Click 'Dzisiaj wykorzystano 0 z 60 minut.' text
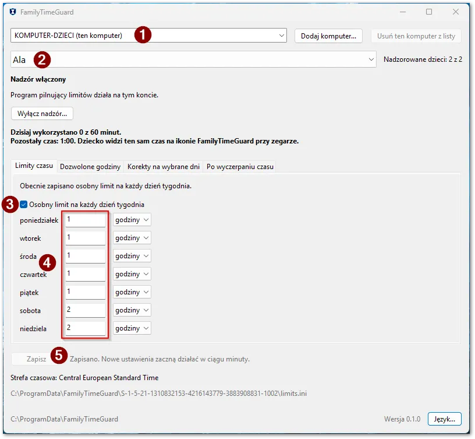Viewport: 475px width, 439px height. point(66,132)
